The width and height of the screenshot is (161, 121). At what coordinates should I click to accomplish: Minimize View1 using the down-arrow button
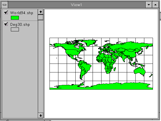[149, 5]
